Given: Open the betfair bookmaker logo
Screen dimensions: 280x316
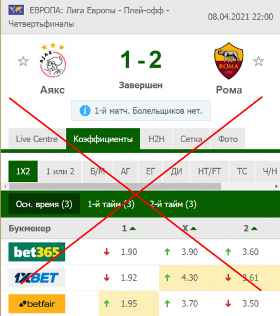Looking at the screenshot, I should tap(37, 303).
